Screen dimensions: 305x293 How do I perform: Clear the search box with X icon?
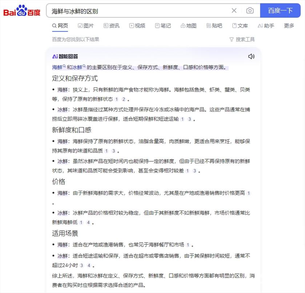coord(234,11)
